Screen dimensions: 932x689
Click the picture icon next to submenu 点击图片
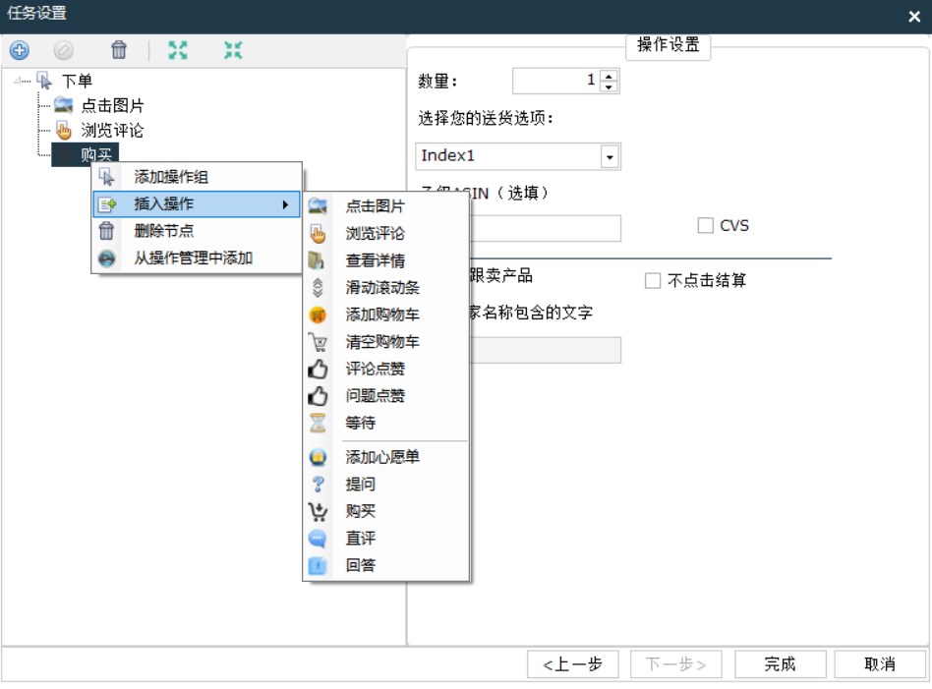pos(318,206)
